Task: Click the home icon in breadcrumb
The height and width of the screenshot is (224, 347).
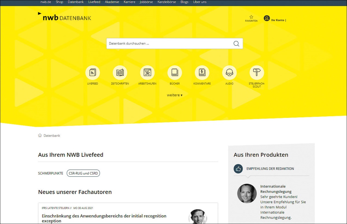Action: click(40, 136)
